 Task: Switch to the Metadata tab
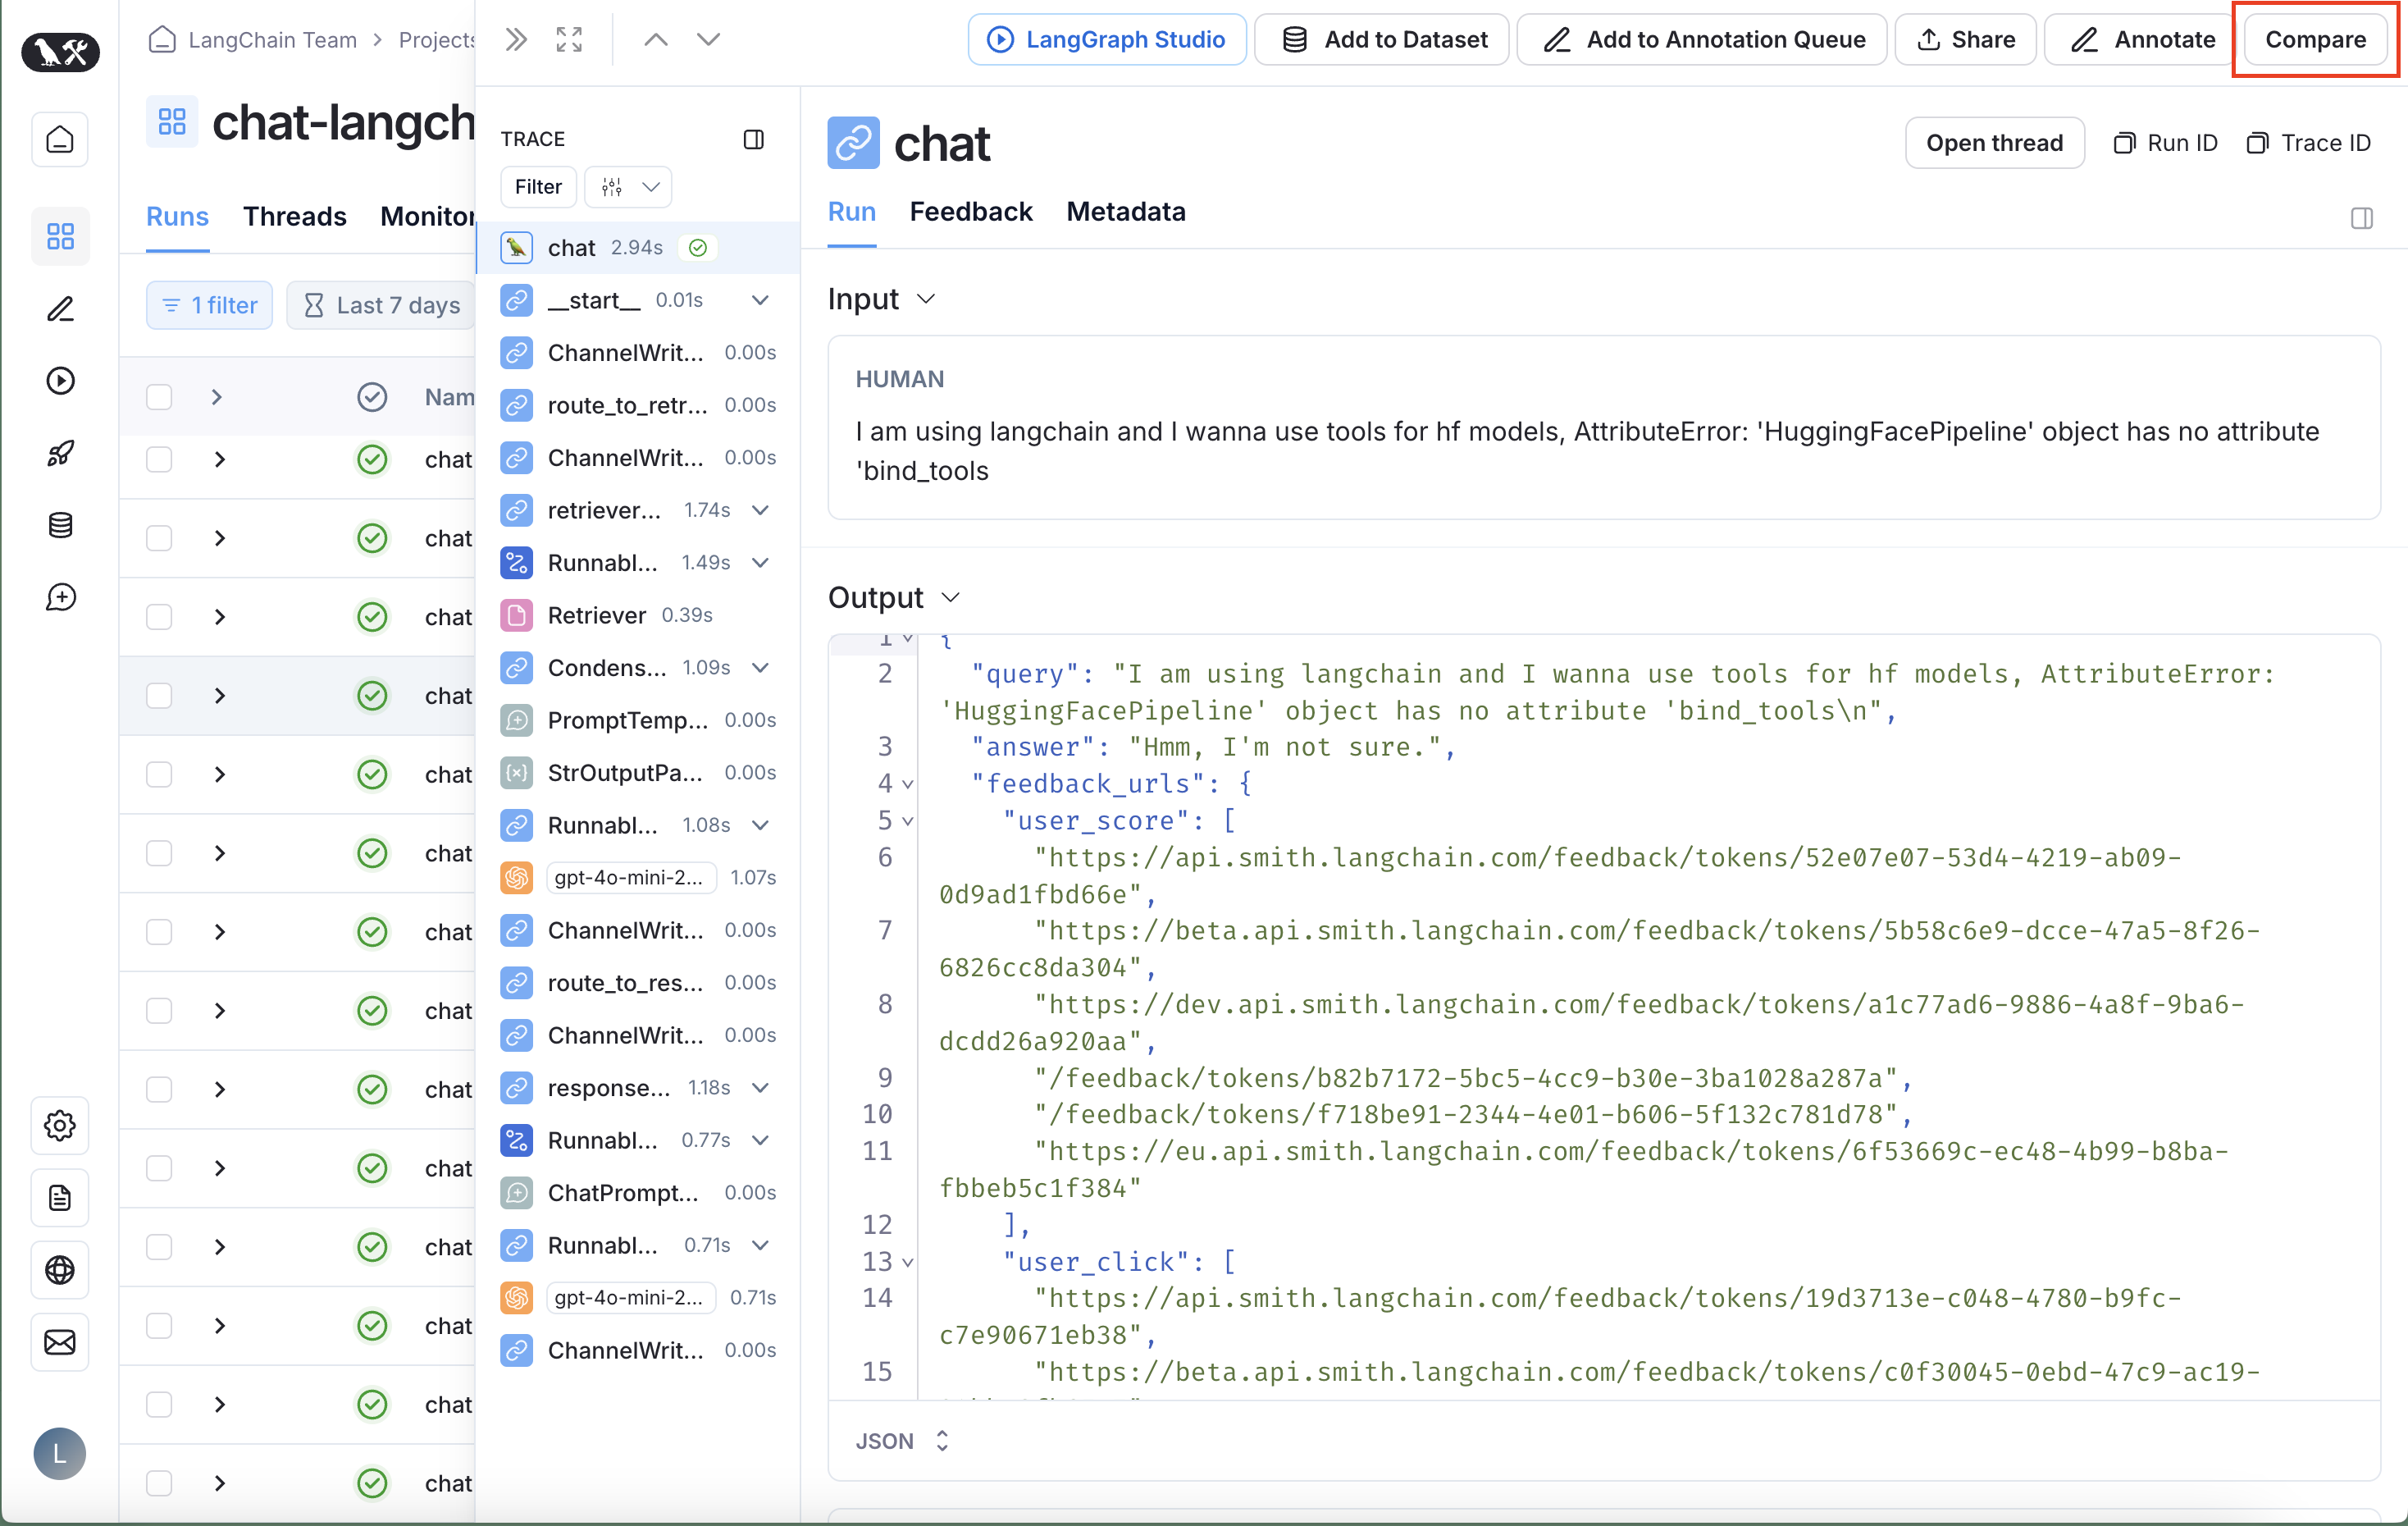coord(1125,212)
